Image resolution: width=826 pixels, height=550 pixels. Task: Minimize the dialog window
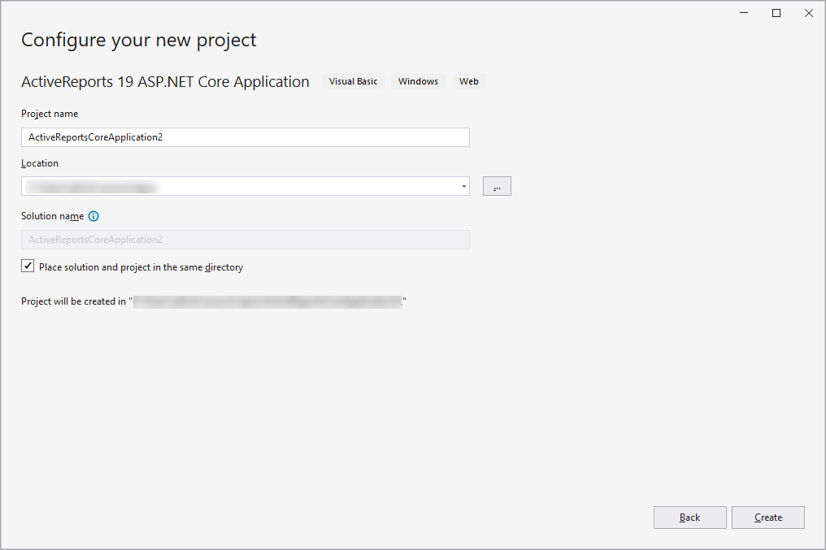point(744,13)
